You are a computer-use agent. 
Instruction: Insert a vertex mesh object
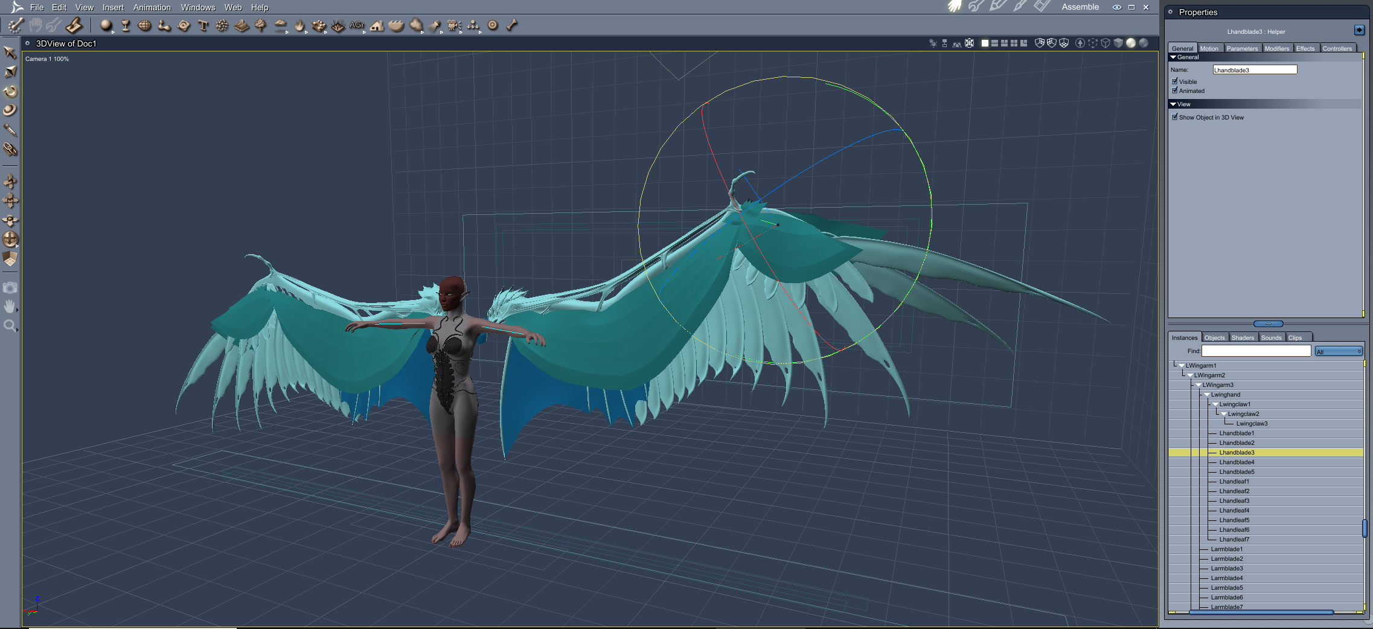144,25
